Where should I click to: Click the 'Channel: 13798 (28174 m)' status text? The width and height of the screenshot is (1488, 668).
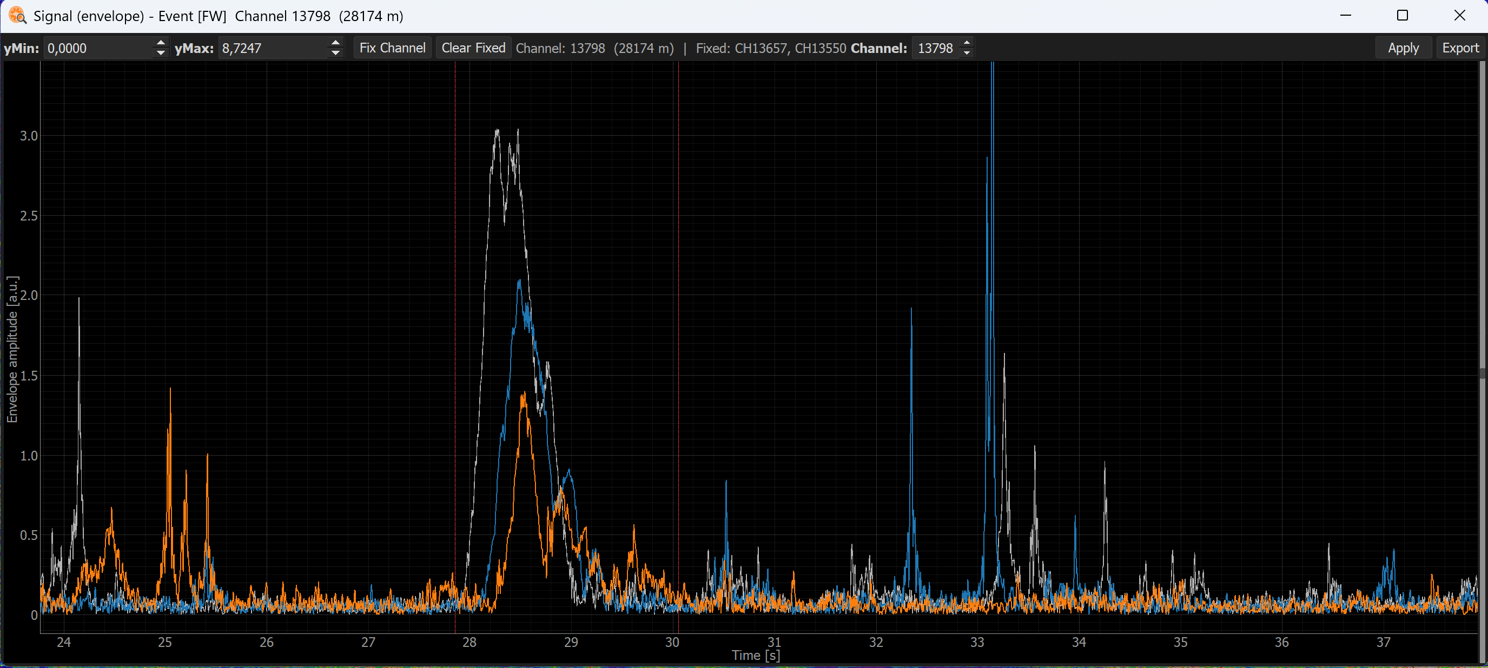[x=594, y=48]
